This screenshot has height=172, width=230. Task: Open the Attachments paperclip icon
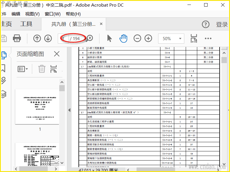tap(4, 81)
